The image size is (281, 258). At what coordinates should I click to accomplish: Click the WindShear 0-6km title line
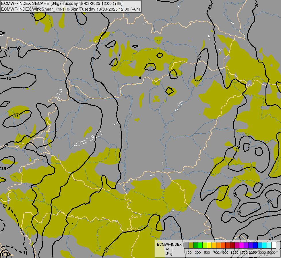coord(70,9)
